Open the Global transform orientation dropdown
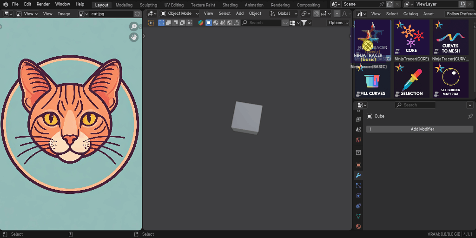The image size is (476, 238). (x=284, y=13)
